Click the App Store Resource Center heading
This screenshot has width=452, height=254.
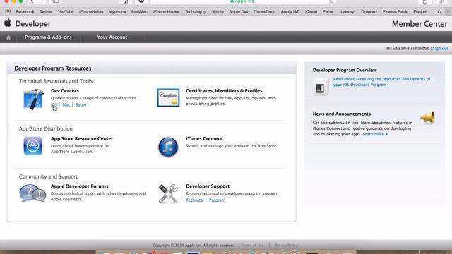click(x=82, y=138)
